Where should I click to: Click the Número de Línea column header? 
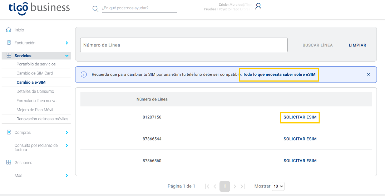point(152,99)
